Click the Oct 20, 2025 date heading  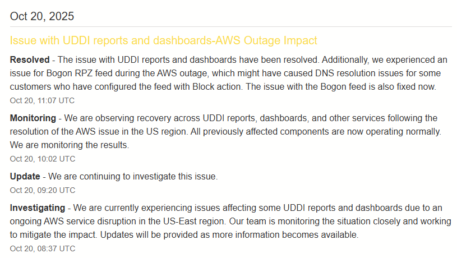(x=42, y=16)
